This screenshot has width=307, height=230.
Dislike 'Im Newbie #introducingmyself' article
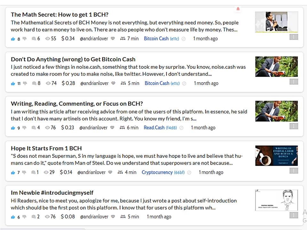click(24, 217)
